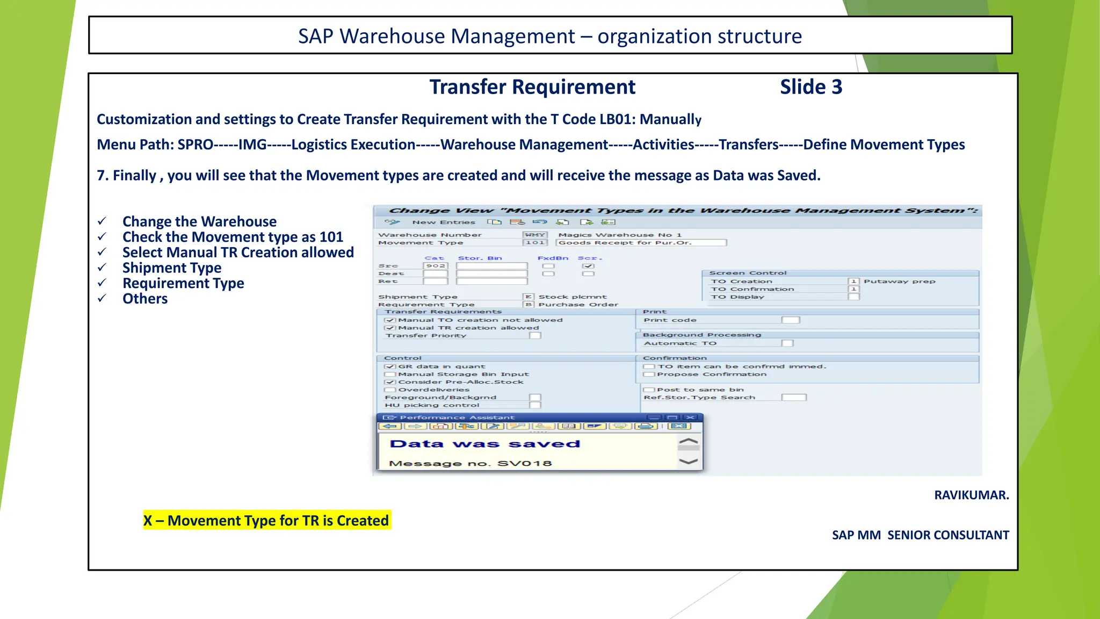Click the Dest Cat input field

tap(436, 273)
